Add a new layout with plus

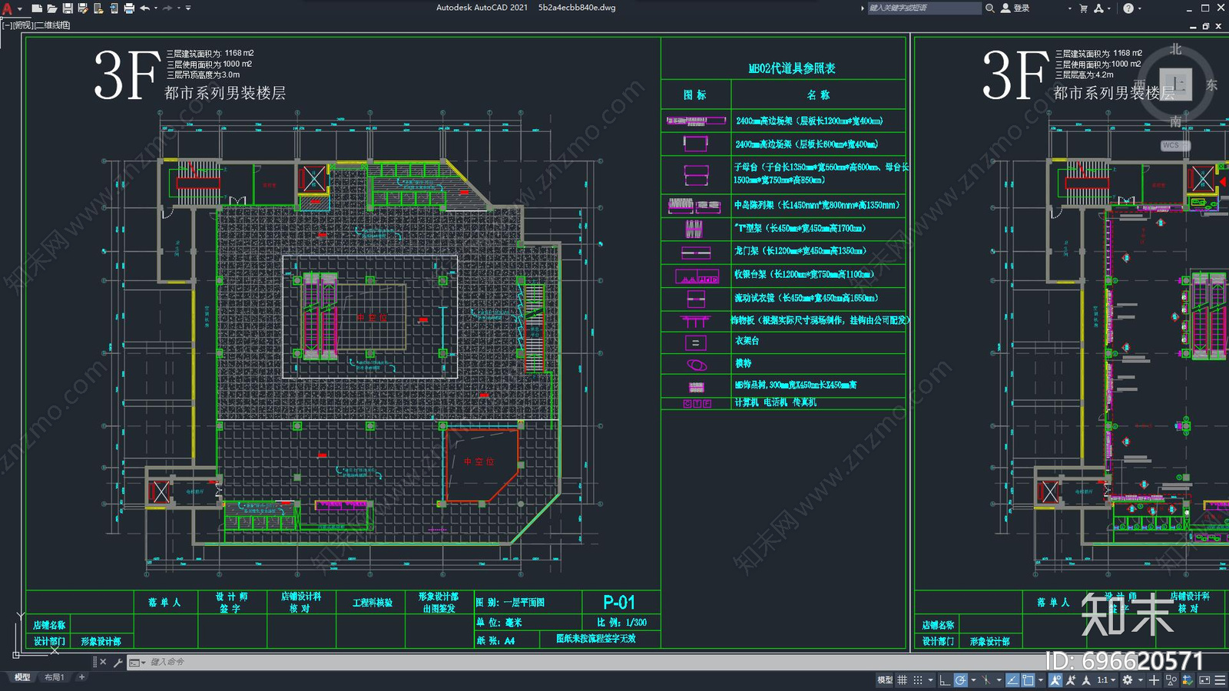(x=81, y=677)
